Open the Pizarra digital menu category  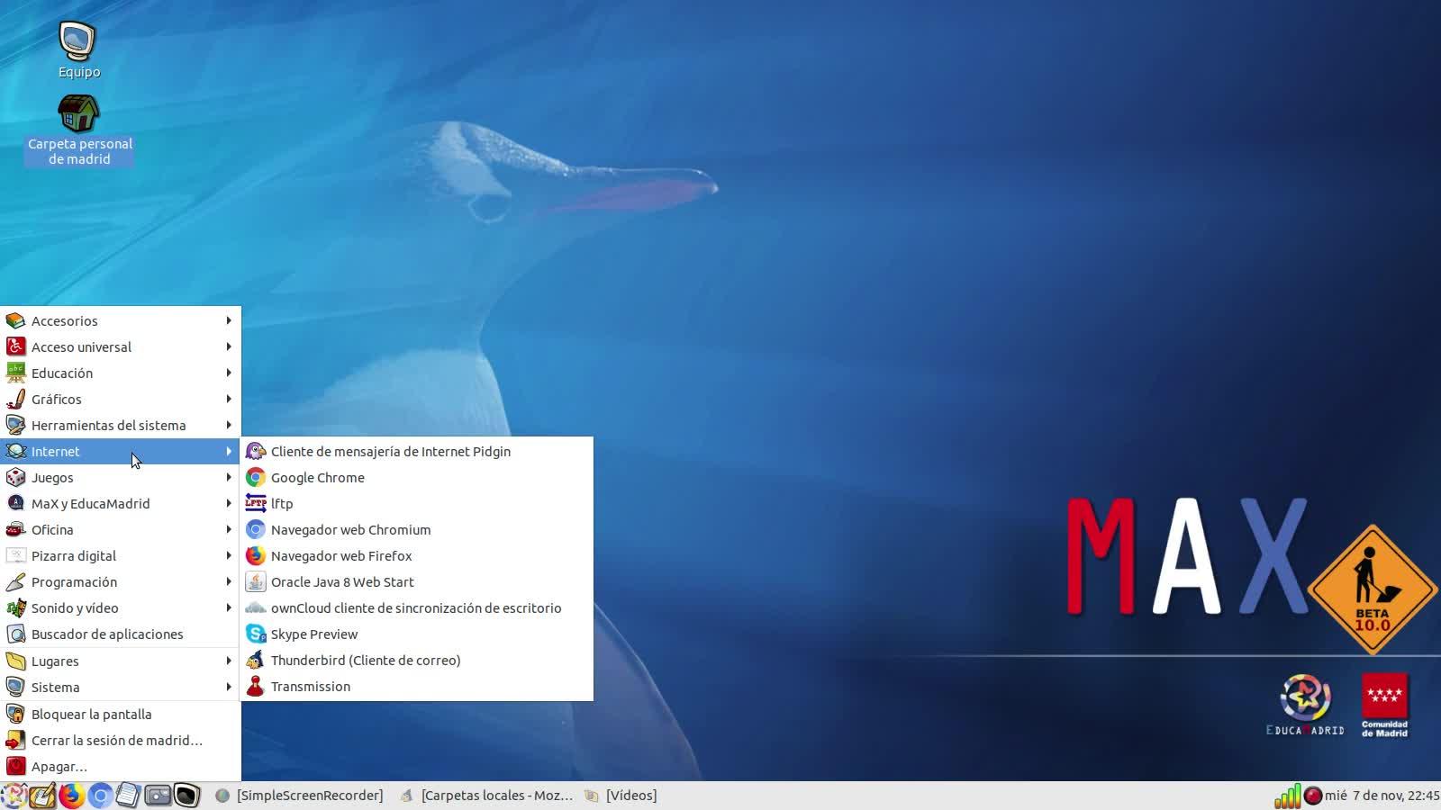121,556
